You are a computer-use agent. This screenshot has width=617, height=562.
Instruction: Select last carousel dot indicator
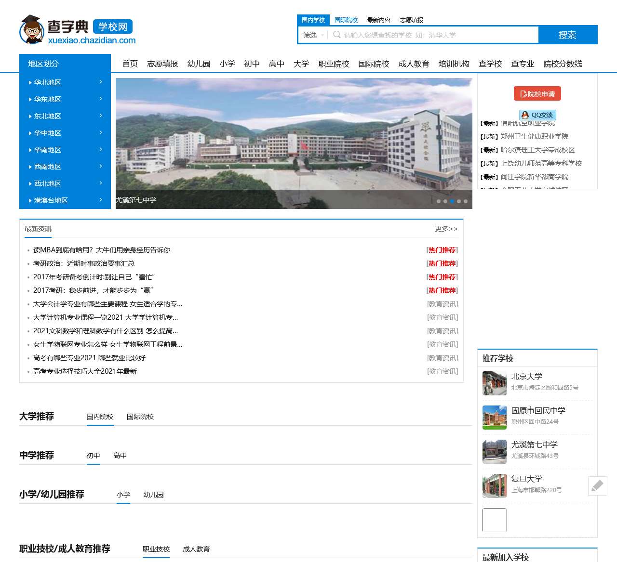tap(466, 201)
